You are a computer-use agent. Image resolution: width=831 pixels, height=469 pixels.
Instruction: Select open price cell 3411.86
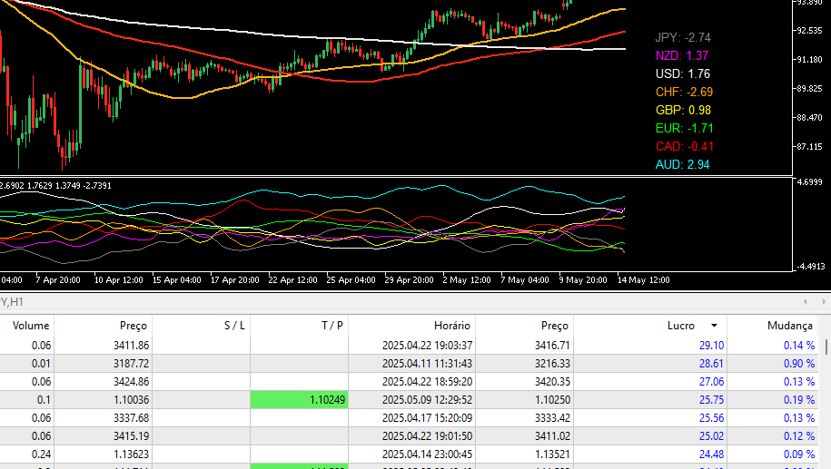pos(131,345)
